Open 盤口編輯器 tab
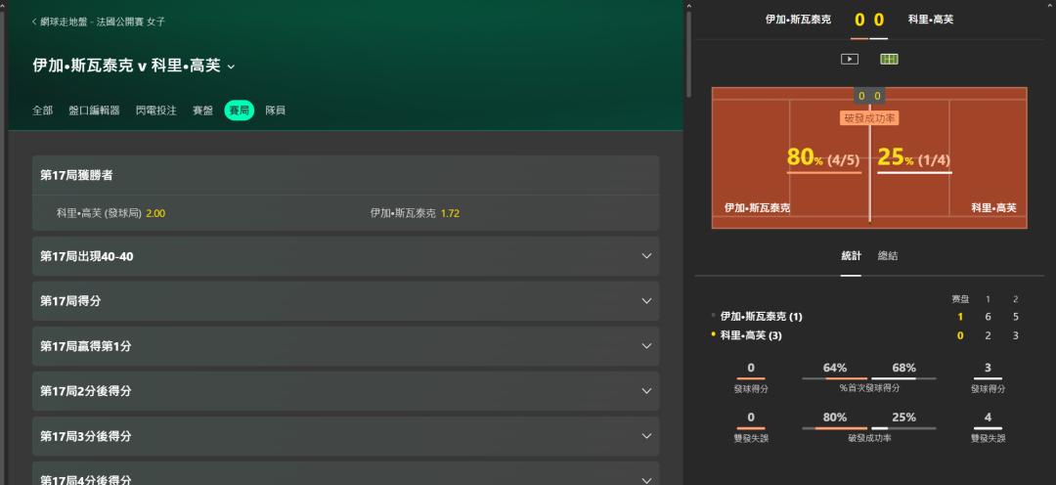 pos(94,110)
